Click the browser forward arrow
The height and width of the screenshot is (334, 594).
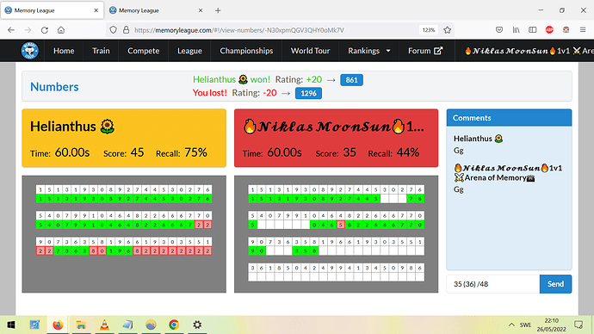coord(28,30)
